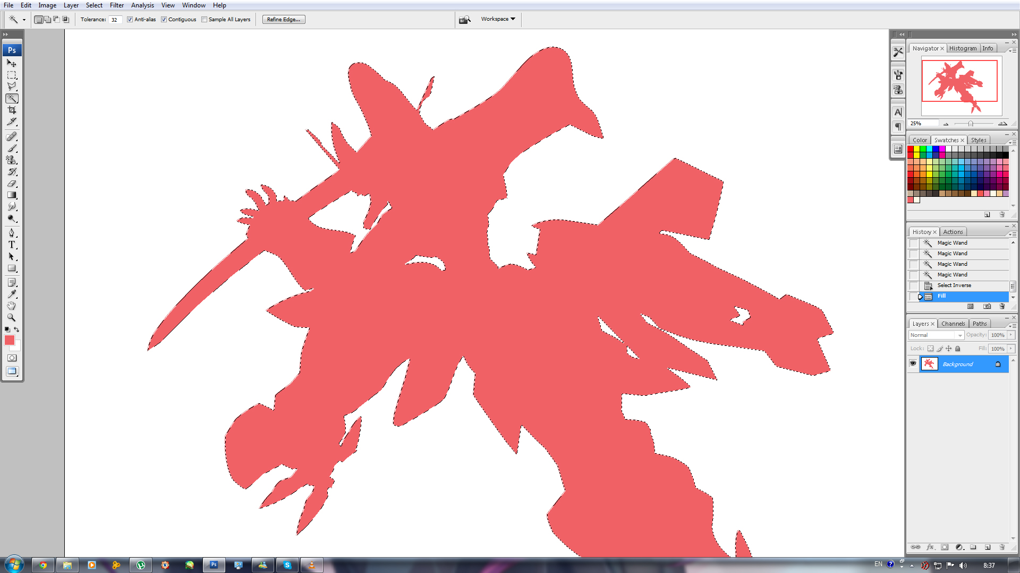
Task: Open the Select menu
Action: [x=94, y=5]
